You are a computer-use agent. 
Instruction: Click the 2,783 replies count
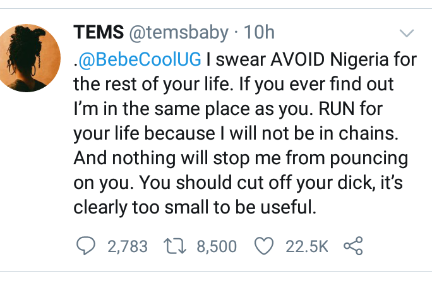tap(128, 246)
